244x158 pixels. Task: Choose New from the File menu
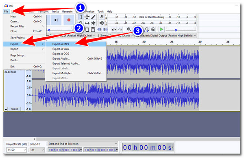click(x=25, y=17)
